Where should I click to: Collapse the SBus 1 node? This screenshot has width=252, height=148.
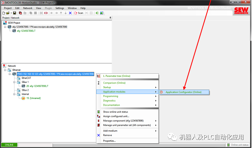[14, 82]
